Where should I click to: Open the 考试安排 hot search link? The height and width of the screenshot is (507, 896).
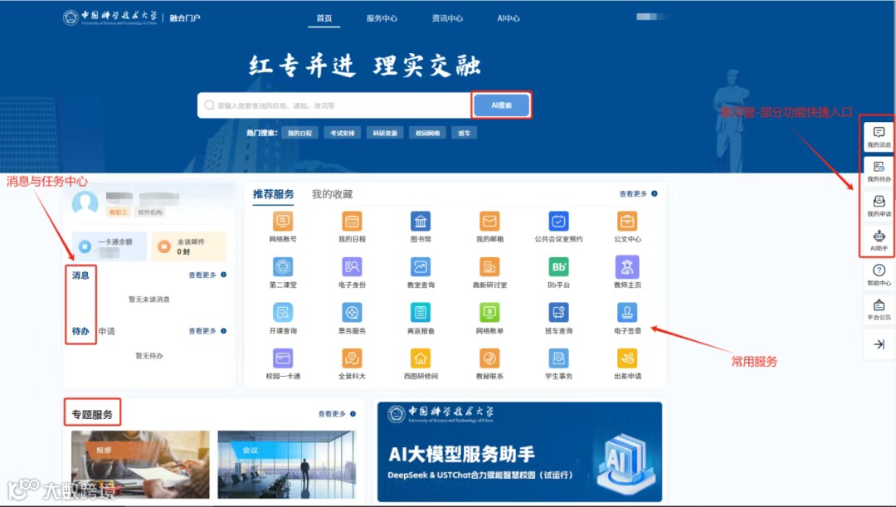343,132
